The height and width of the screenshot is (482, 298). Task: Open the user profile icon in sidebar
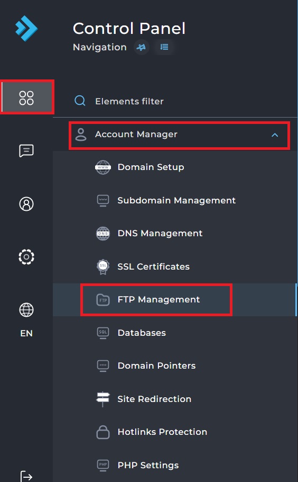(26, 204)
